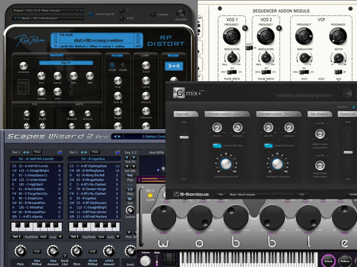The image size is (357, 267).
Task: Go to next preset in RP Distort
Action: tap(81, 11)
